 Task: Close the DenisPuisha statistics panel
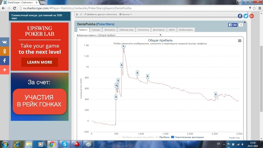(x=245, y=22)
